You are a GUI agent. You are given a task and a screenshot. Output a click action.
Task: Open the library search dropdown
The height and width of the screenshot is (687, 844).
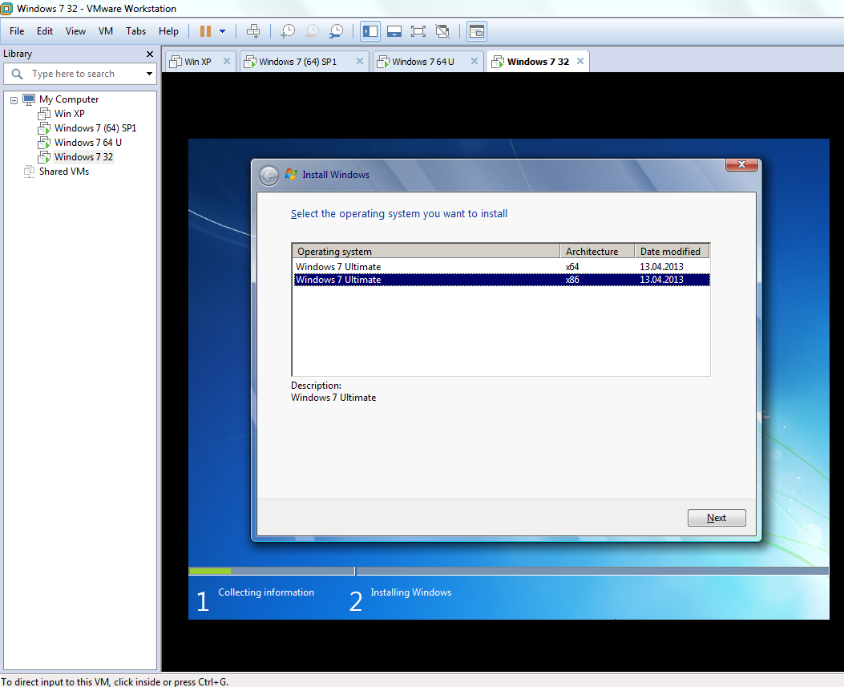149,74
